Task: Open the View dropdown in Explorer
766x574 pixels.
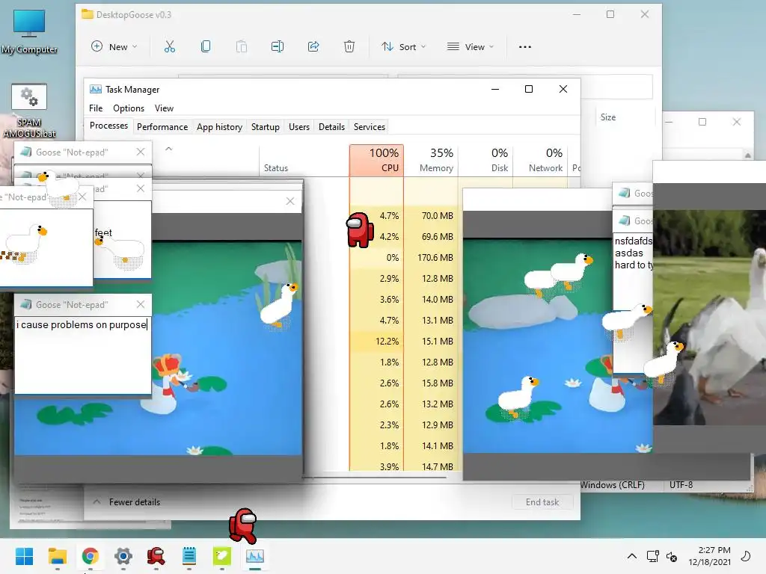Action: tap(471, 47)
